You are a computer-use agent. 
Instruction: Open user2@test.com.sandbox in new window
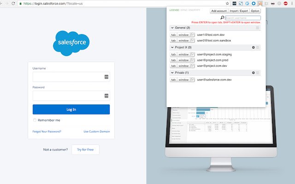point(183,40)
